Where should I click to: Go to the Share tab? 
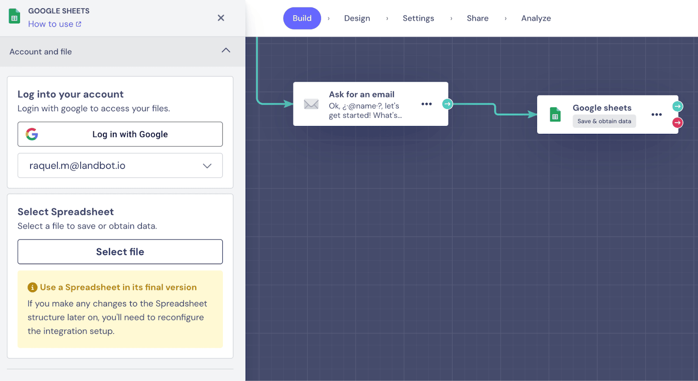[x=478, y=18]
